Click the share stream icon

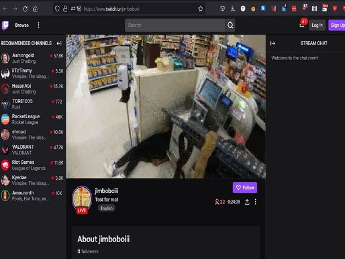[x=247, y=202]
